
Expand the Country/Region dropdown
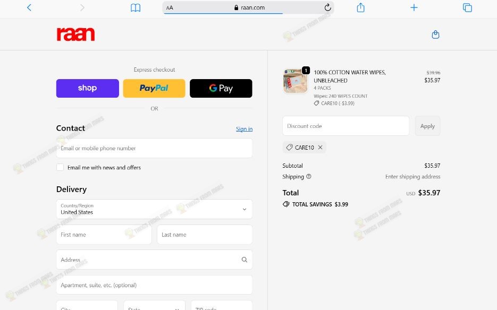pos(154,209)
